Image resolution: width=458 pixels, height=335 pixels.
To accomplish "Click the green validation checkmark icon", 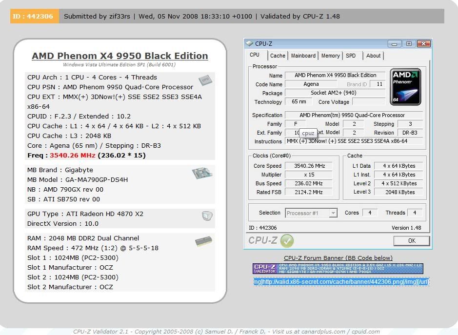I will pos(287,241).
